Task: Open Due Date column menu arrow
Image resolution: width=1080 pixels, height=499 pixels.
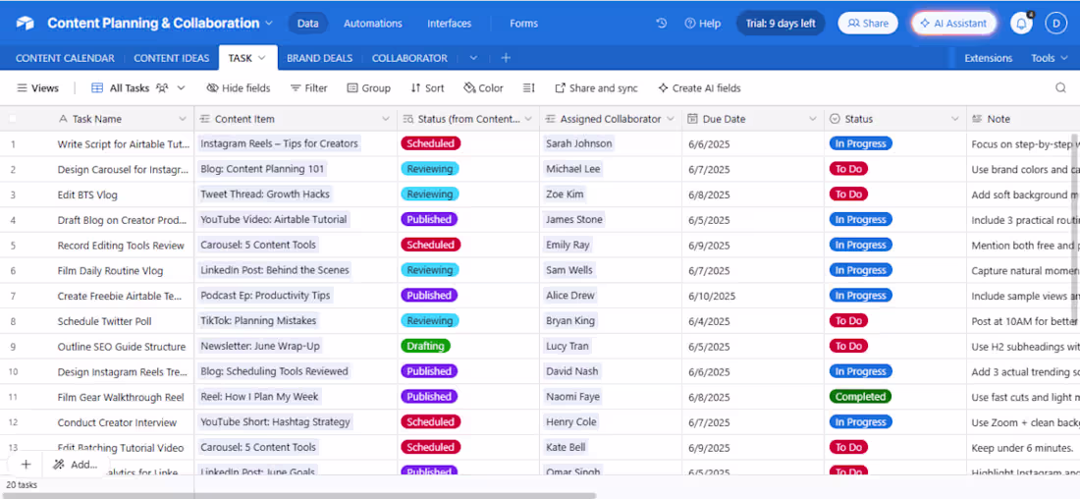Action: (813, 119)
